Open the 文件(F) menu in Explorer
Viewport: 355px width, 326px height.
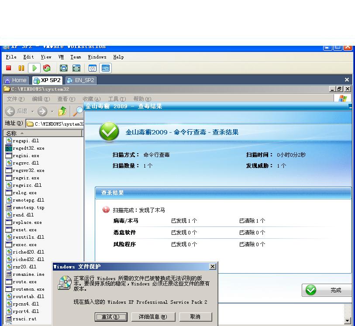(16, 99)
